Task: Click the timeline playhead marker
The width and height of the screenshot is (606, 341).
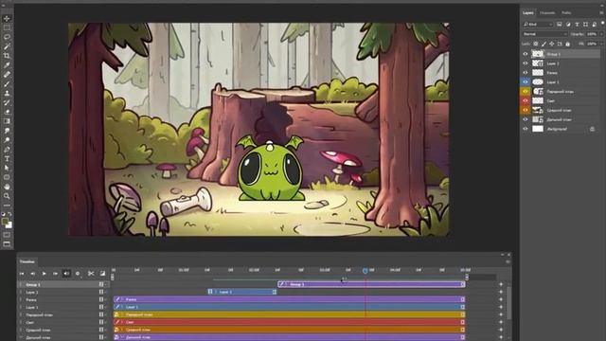Action: [365, 271]
